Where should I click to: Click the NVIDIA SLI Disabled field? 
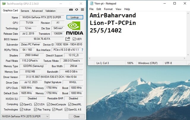tap(32, 98)
